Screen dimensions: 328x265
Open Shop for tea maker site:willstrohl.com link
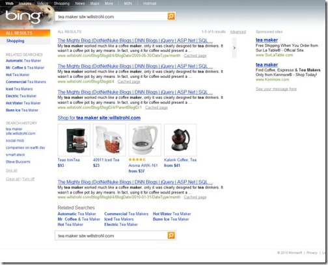click(99, 118)
